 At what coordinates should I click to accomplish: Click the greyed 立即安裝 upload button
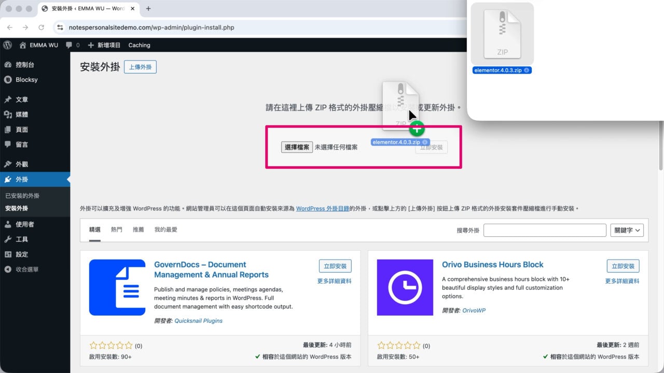point(431,147)
